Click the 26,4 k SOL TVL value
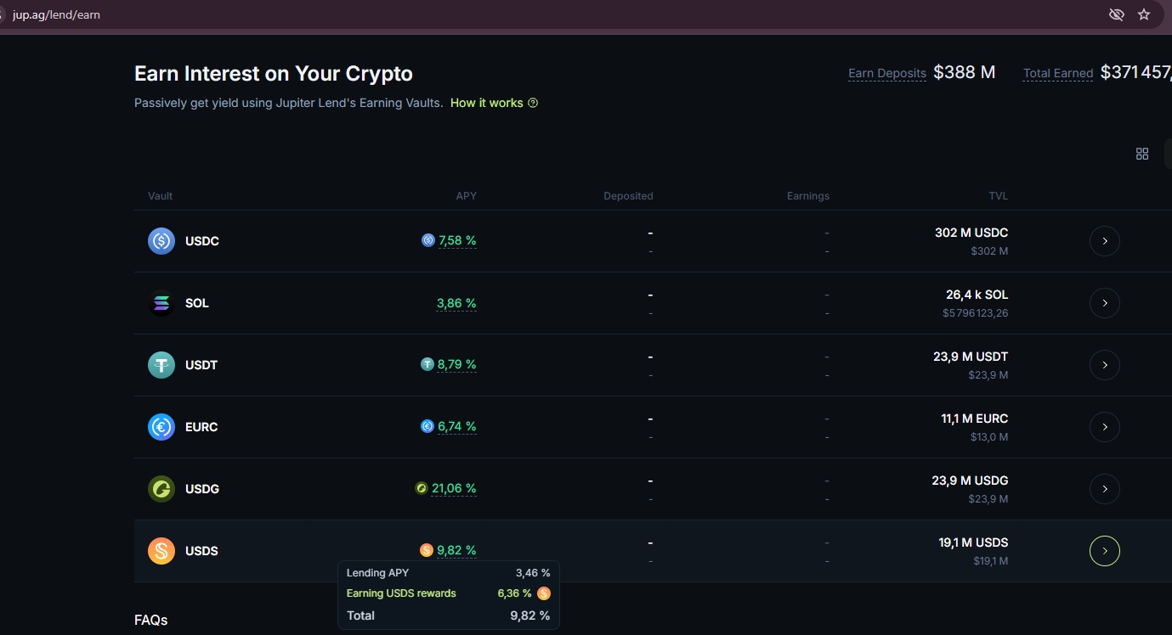This screenshot has height=635, width=1172. click(977, 295)
